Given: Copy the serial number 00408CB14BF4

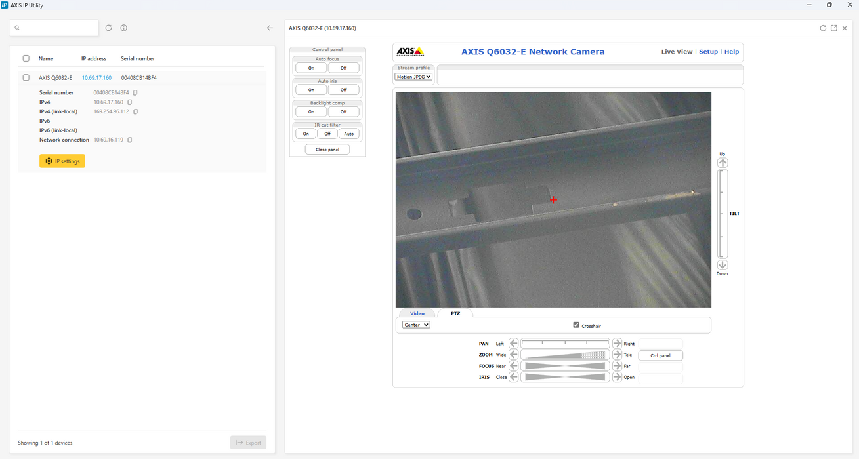Looking at the screenshot, I should point(135,93).
